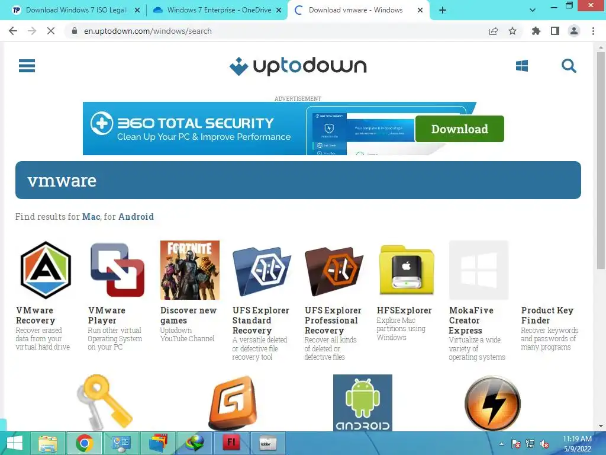Click the uptodown search magnifier icon
The width and height of the screenshot is (606, 455).
569,66
